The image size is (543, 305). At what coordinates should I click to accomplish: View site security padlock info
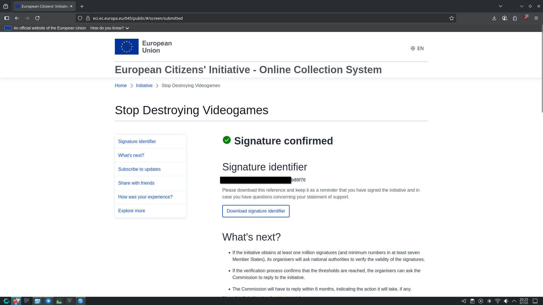(x=88, y=18)
